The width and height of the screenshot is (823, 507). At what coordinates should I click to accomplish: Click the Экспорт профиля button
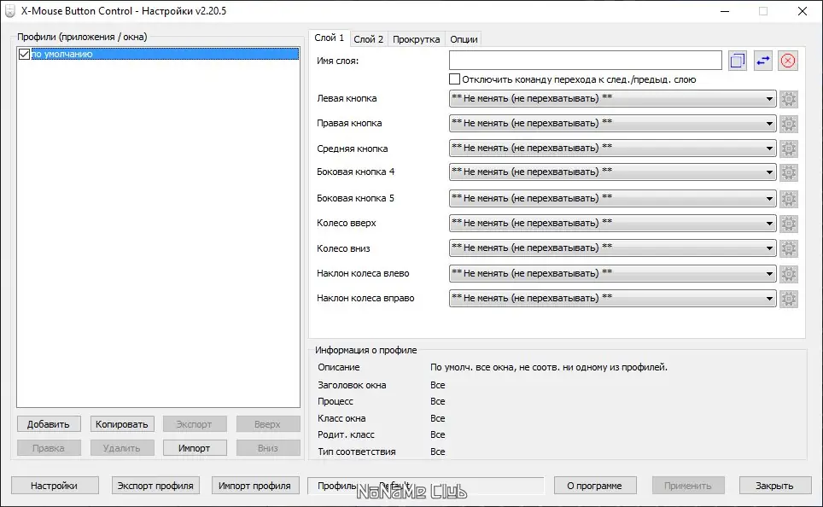155,486
